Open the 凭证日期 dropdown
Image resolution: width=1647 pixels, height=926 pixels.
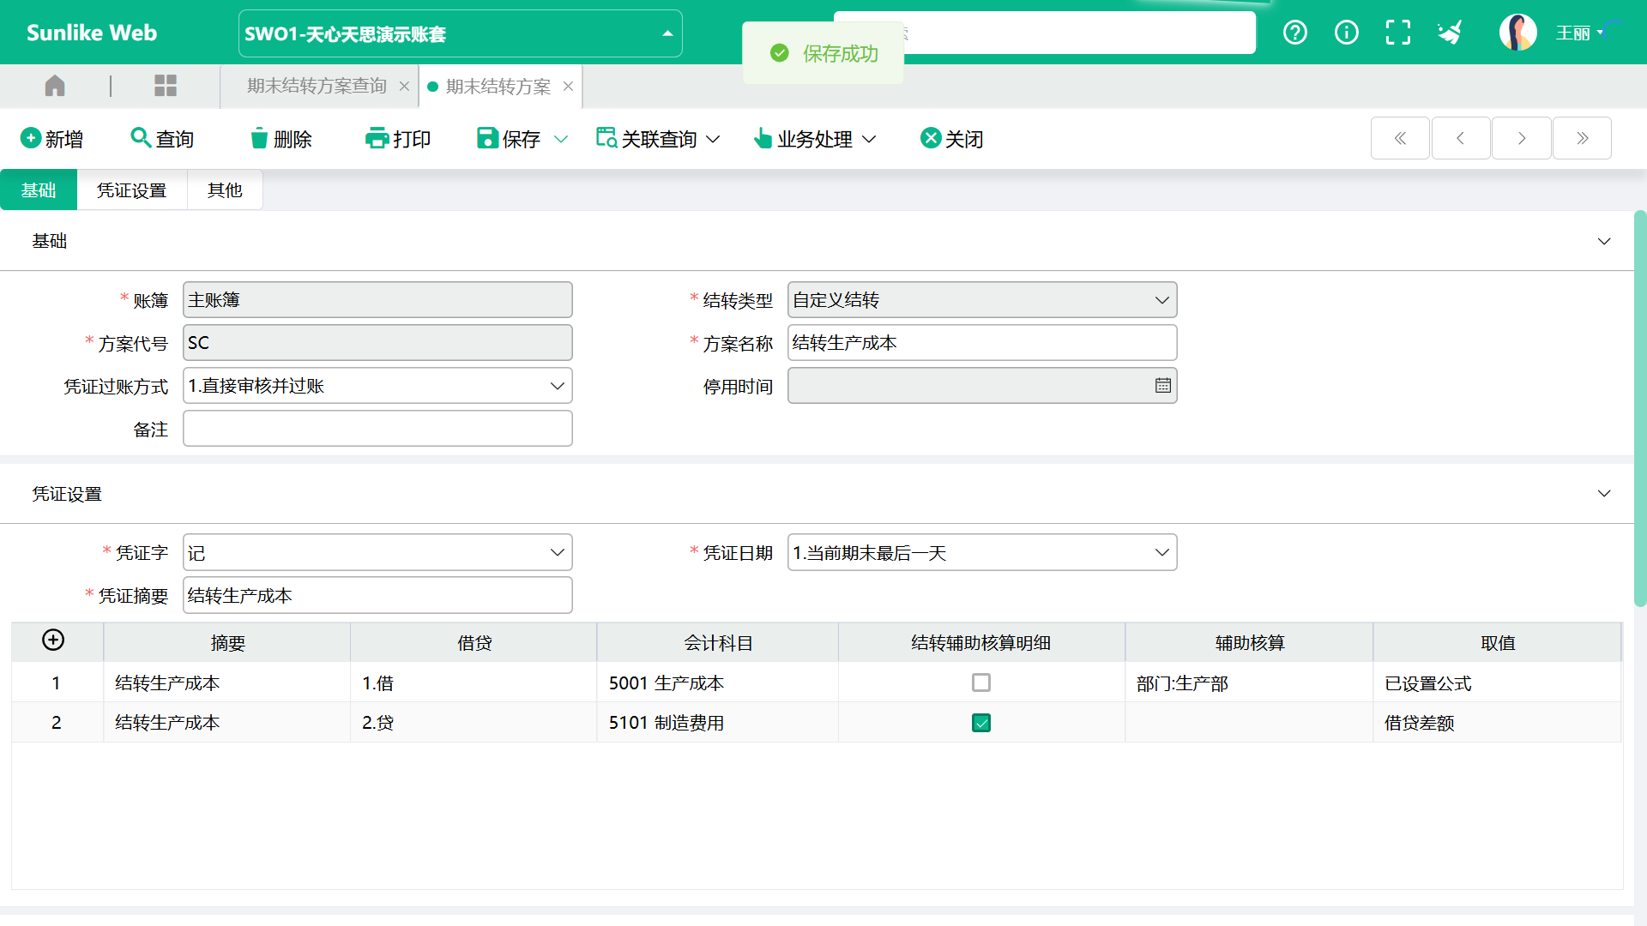[x=981, y=553]
